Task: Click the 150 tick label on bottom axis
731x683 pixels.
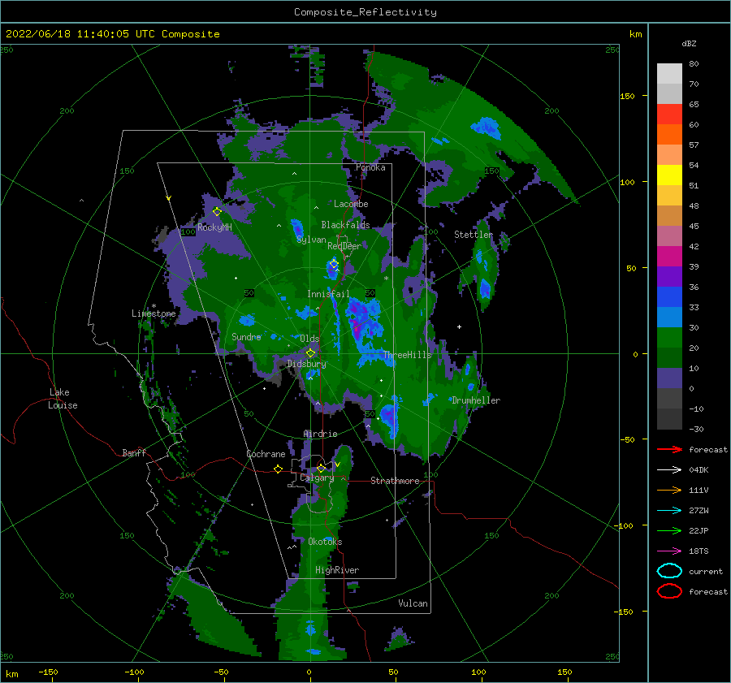Action: 564,672
